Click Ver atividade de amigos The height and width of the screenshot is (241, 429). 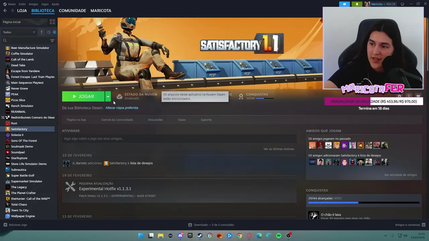[401, 175]
